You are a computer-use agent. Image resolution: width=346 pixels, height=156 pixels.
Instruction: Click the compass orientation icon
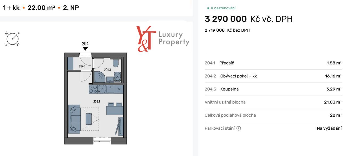(x=13, y=39)
